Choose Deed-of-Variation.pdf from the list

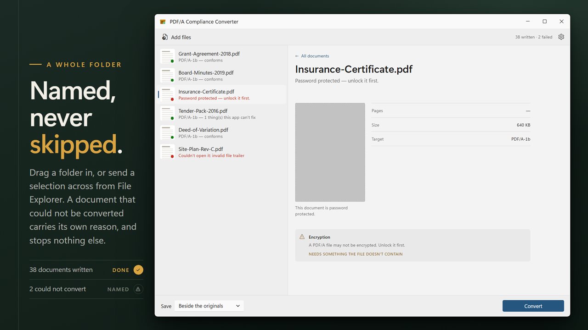tap(221, 133)
